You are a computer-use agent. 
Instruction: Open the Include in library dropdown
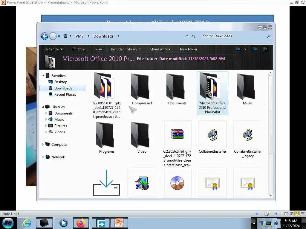pos(126,49)
